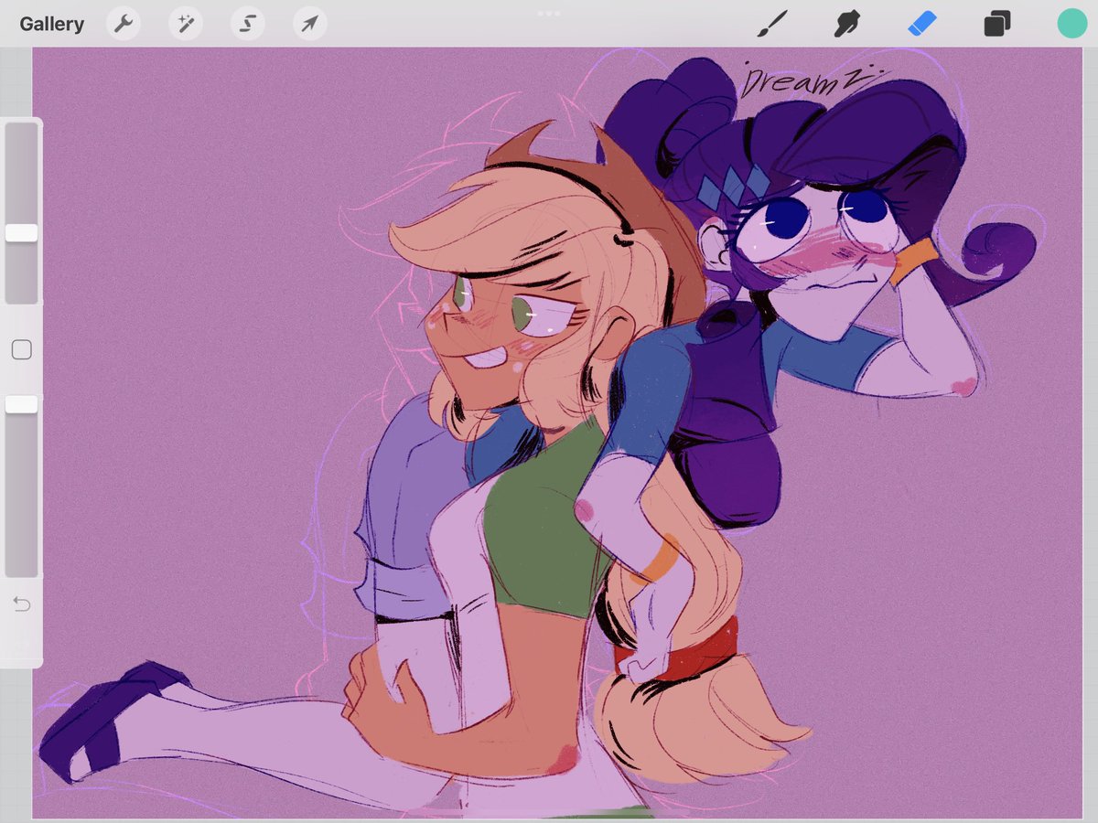1098x823 pixels.
Task: Open the Actions wrench menu
Action: pos(124,24)
